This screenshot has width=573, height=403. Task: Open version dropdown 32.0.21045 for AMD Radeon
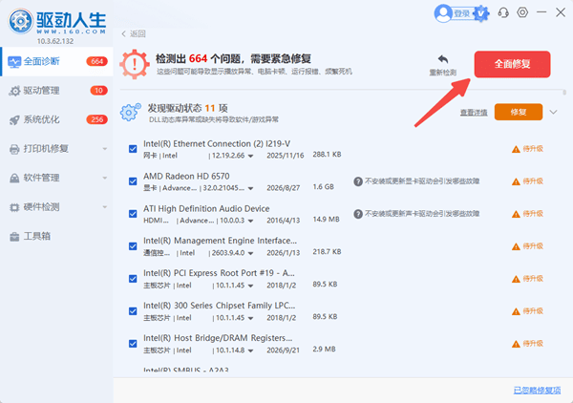coord(250,188)
